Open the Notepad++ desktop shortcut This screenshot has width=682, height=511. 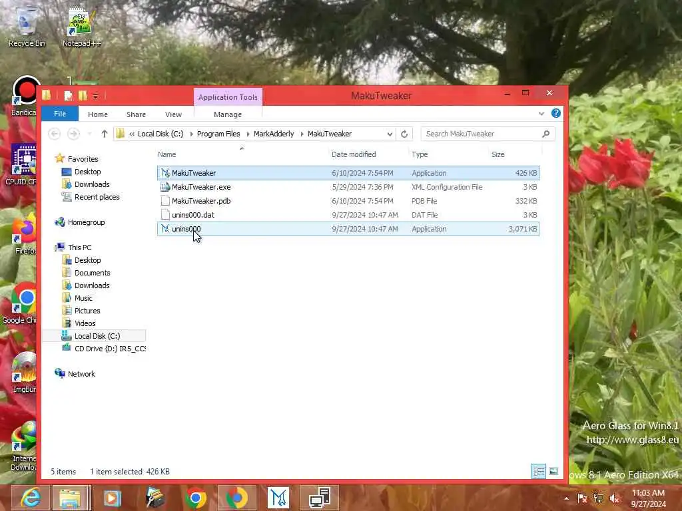[x=81, y=27]
